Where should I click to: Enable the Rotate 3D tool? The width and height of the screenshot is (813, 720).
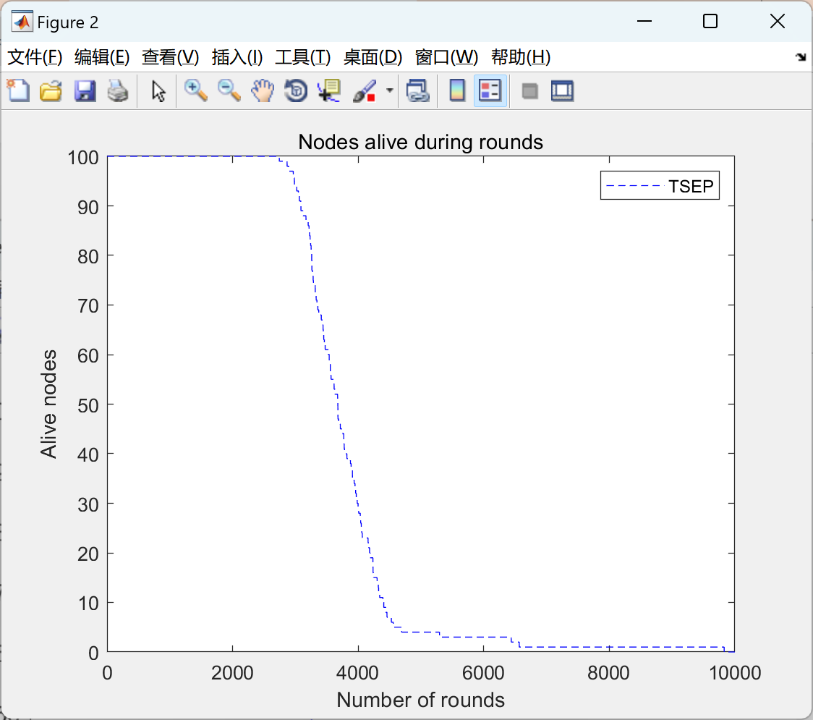click(296, 90)
